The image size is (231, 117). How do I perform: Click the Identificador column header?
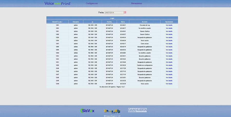click(57, 22)
